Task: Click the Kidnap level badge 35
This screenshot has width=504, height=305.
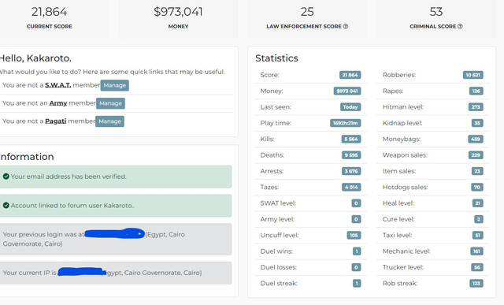Action: click(477, 123)
